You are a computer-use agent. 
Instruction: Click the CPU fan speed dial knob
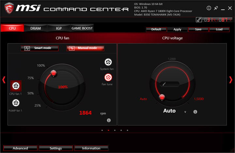(53, 73)
